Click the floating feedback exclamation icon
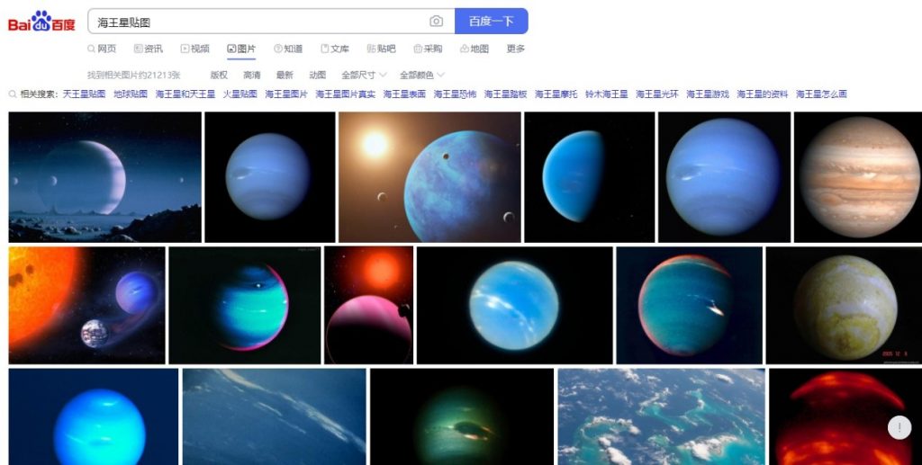Image resolution: width=922 pixels, height=465 pixels. 899,427
